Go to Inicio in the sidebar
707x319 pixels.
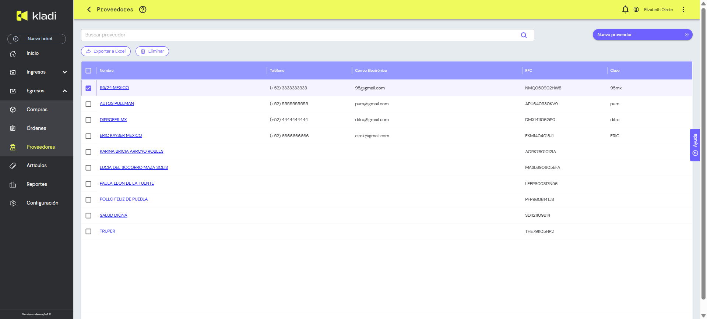pos(32,53)
